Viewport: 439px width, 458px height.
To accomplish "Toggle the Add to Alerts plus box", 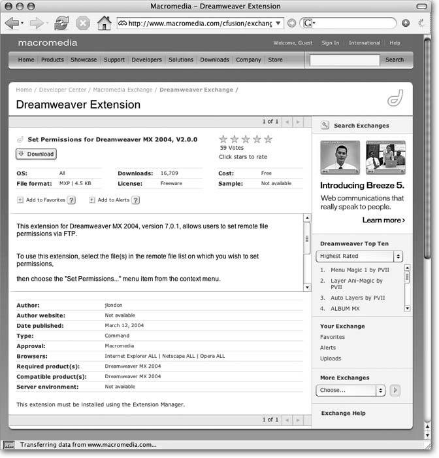I will [x=92, y=200].
